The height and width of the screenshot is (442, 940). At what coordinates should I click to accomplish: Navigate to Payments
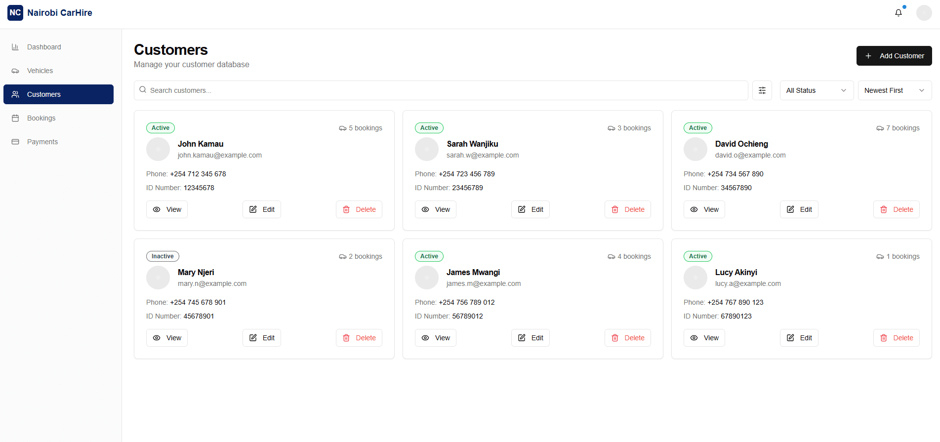pos(58,142)
